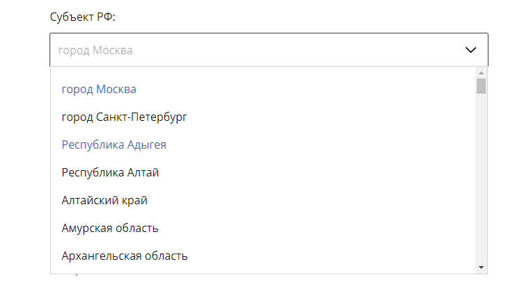506x282 pixels.
Task: Select Архангельская область from the list
Action: 125,256
